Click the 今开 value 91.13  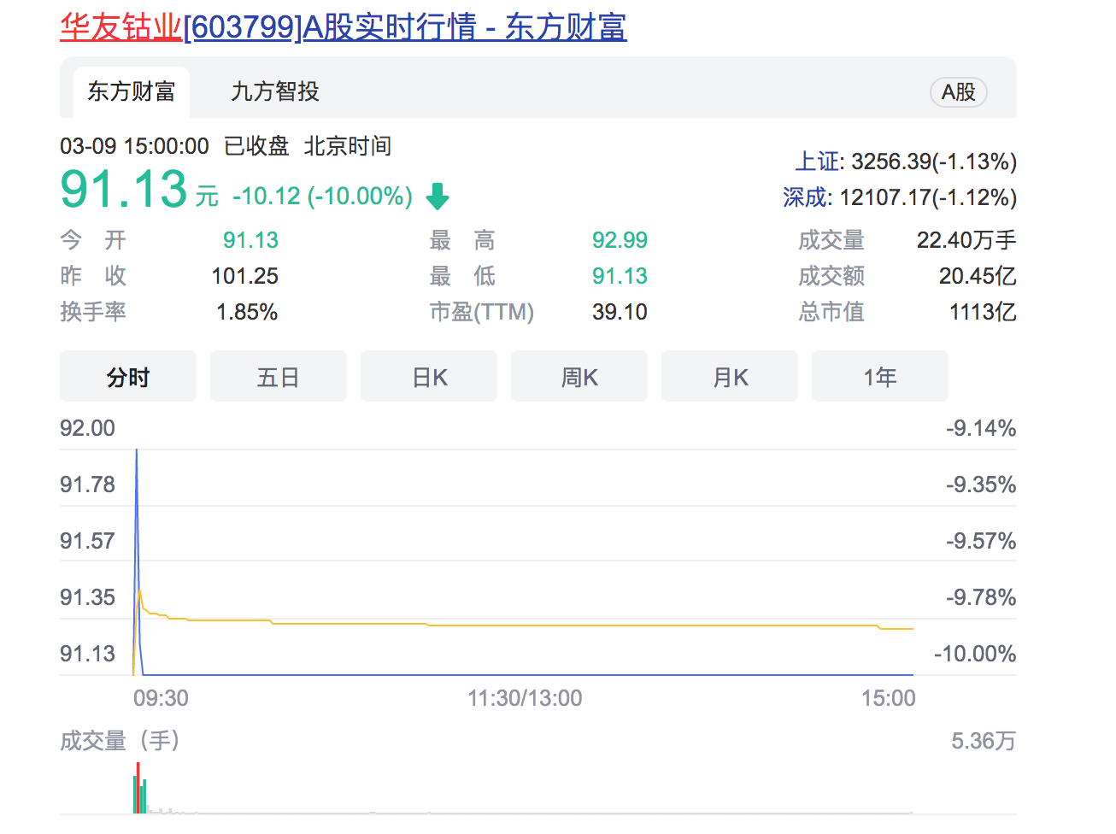coord(250,240)
